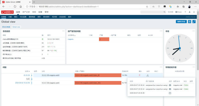Select 自动发现 submenu tab

(x=62, y=17)
